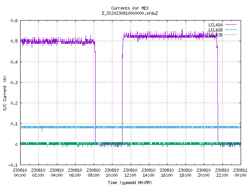Click the 230810 22:00 x-axis tick label
Screen dimensions: 248x186
(222, 173)
